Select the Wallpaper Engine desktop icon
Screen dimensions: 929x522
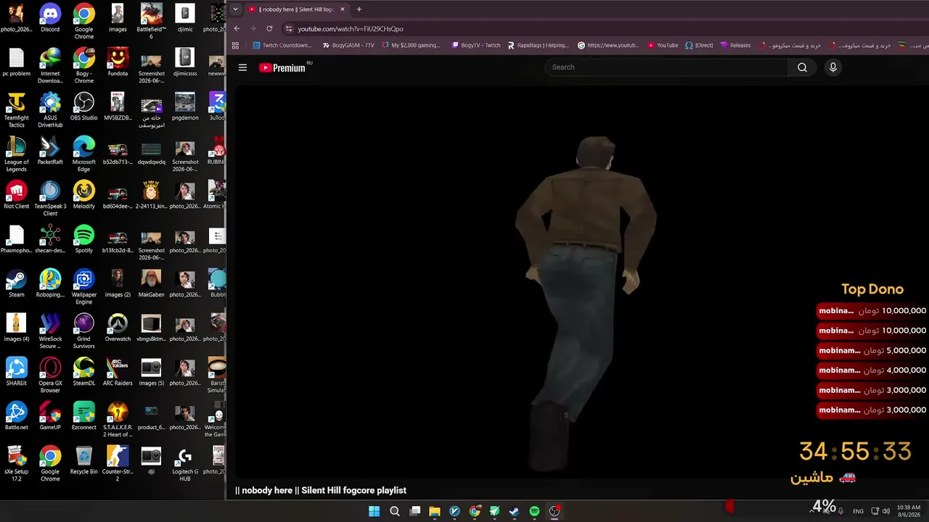(83, 287)
